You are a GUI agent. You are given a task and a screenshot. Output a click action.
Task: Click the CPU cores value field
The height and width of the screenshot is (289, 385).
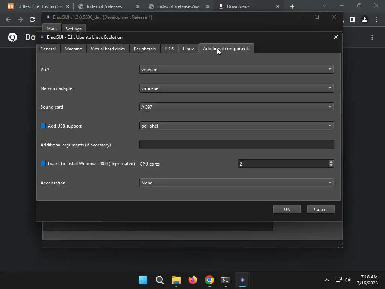click(x=283, y=164)
